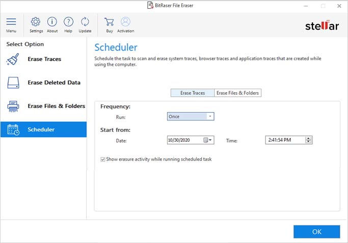Select Erase Deleted Data sidebar option
The height and width of the screenshot is (243, 348).
(x=43, y=83)
